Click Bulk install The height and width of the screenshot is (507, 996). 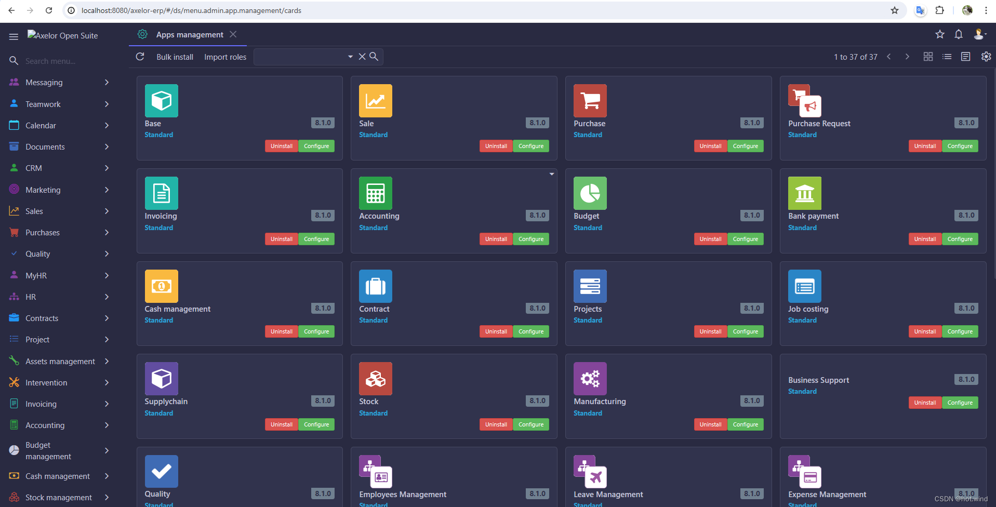point(175,57)
